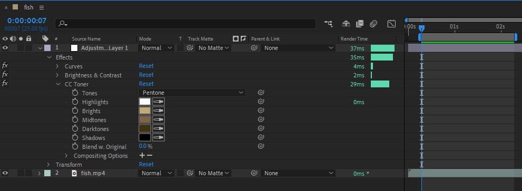Pick Darktones color with eyedropper
This screenshot has height=191, width=522.
(159, 128)
